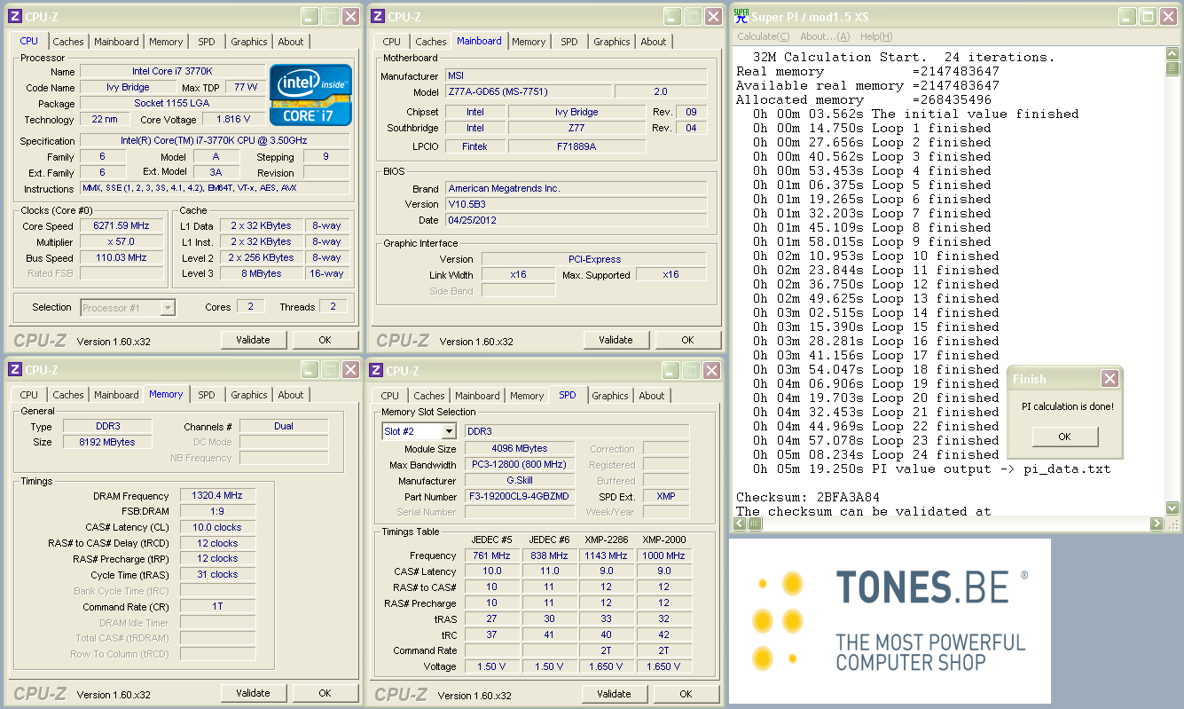Click Validate in the Memory window
Viewport: 1184px width, 709px height.
(x=253, y=693)
